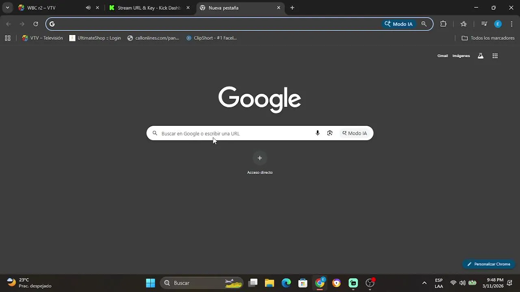Expand the tab search dropdown arrow
Screen dimensions: 520x292
(x=7, y=8)
